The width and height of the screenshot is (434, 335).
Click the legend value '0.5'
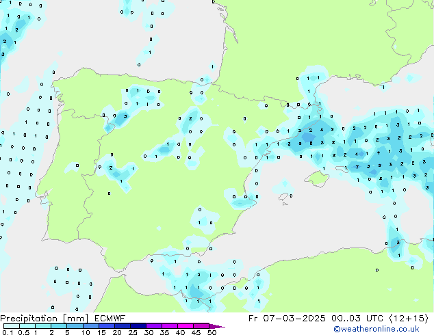[x=23, y=332]
